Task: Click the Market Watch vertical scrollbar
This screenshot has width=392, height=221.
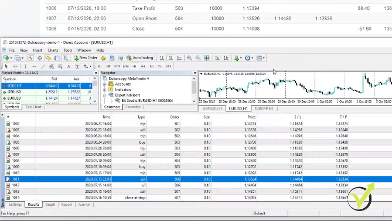Action: [x=95, y=90]
